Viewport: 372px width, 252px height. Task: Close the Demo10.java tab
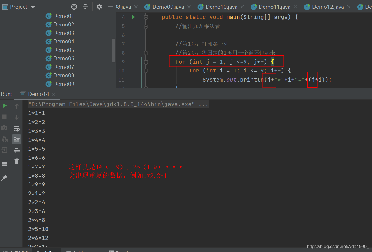pos(243,7)
